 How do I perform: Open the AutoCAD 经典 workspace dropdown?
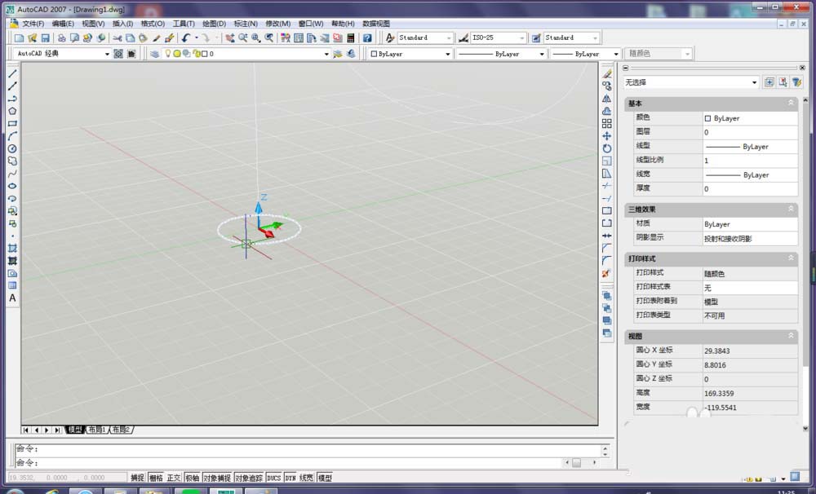click(x=107, y=54)
